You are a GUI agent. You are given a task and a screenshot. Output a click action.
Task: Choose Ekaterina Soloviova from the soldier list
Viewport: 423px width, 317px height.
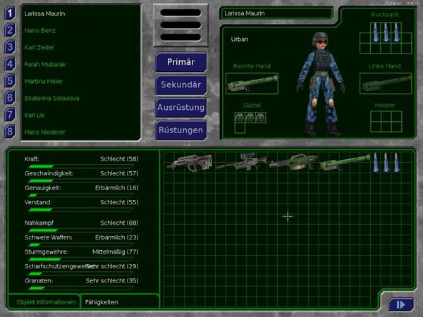tap(51, 98)
